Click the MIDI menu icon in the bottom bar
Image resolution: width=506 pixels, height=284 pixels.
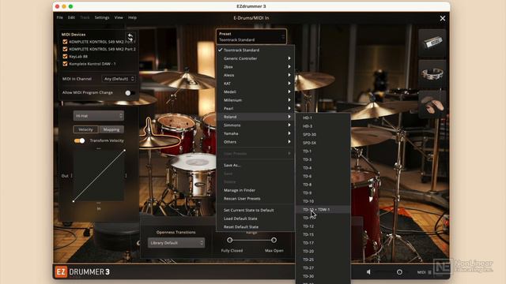pos(425,272)
